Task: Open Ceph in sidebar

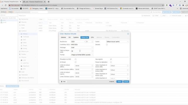Action: 23,72
